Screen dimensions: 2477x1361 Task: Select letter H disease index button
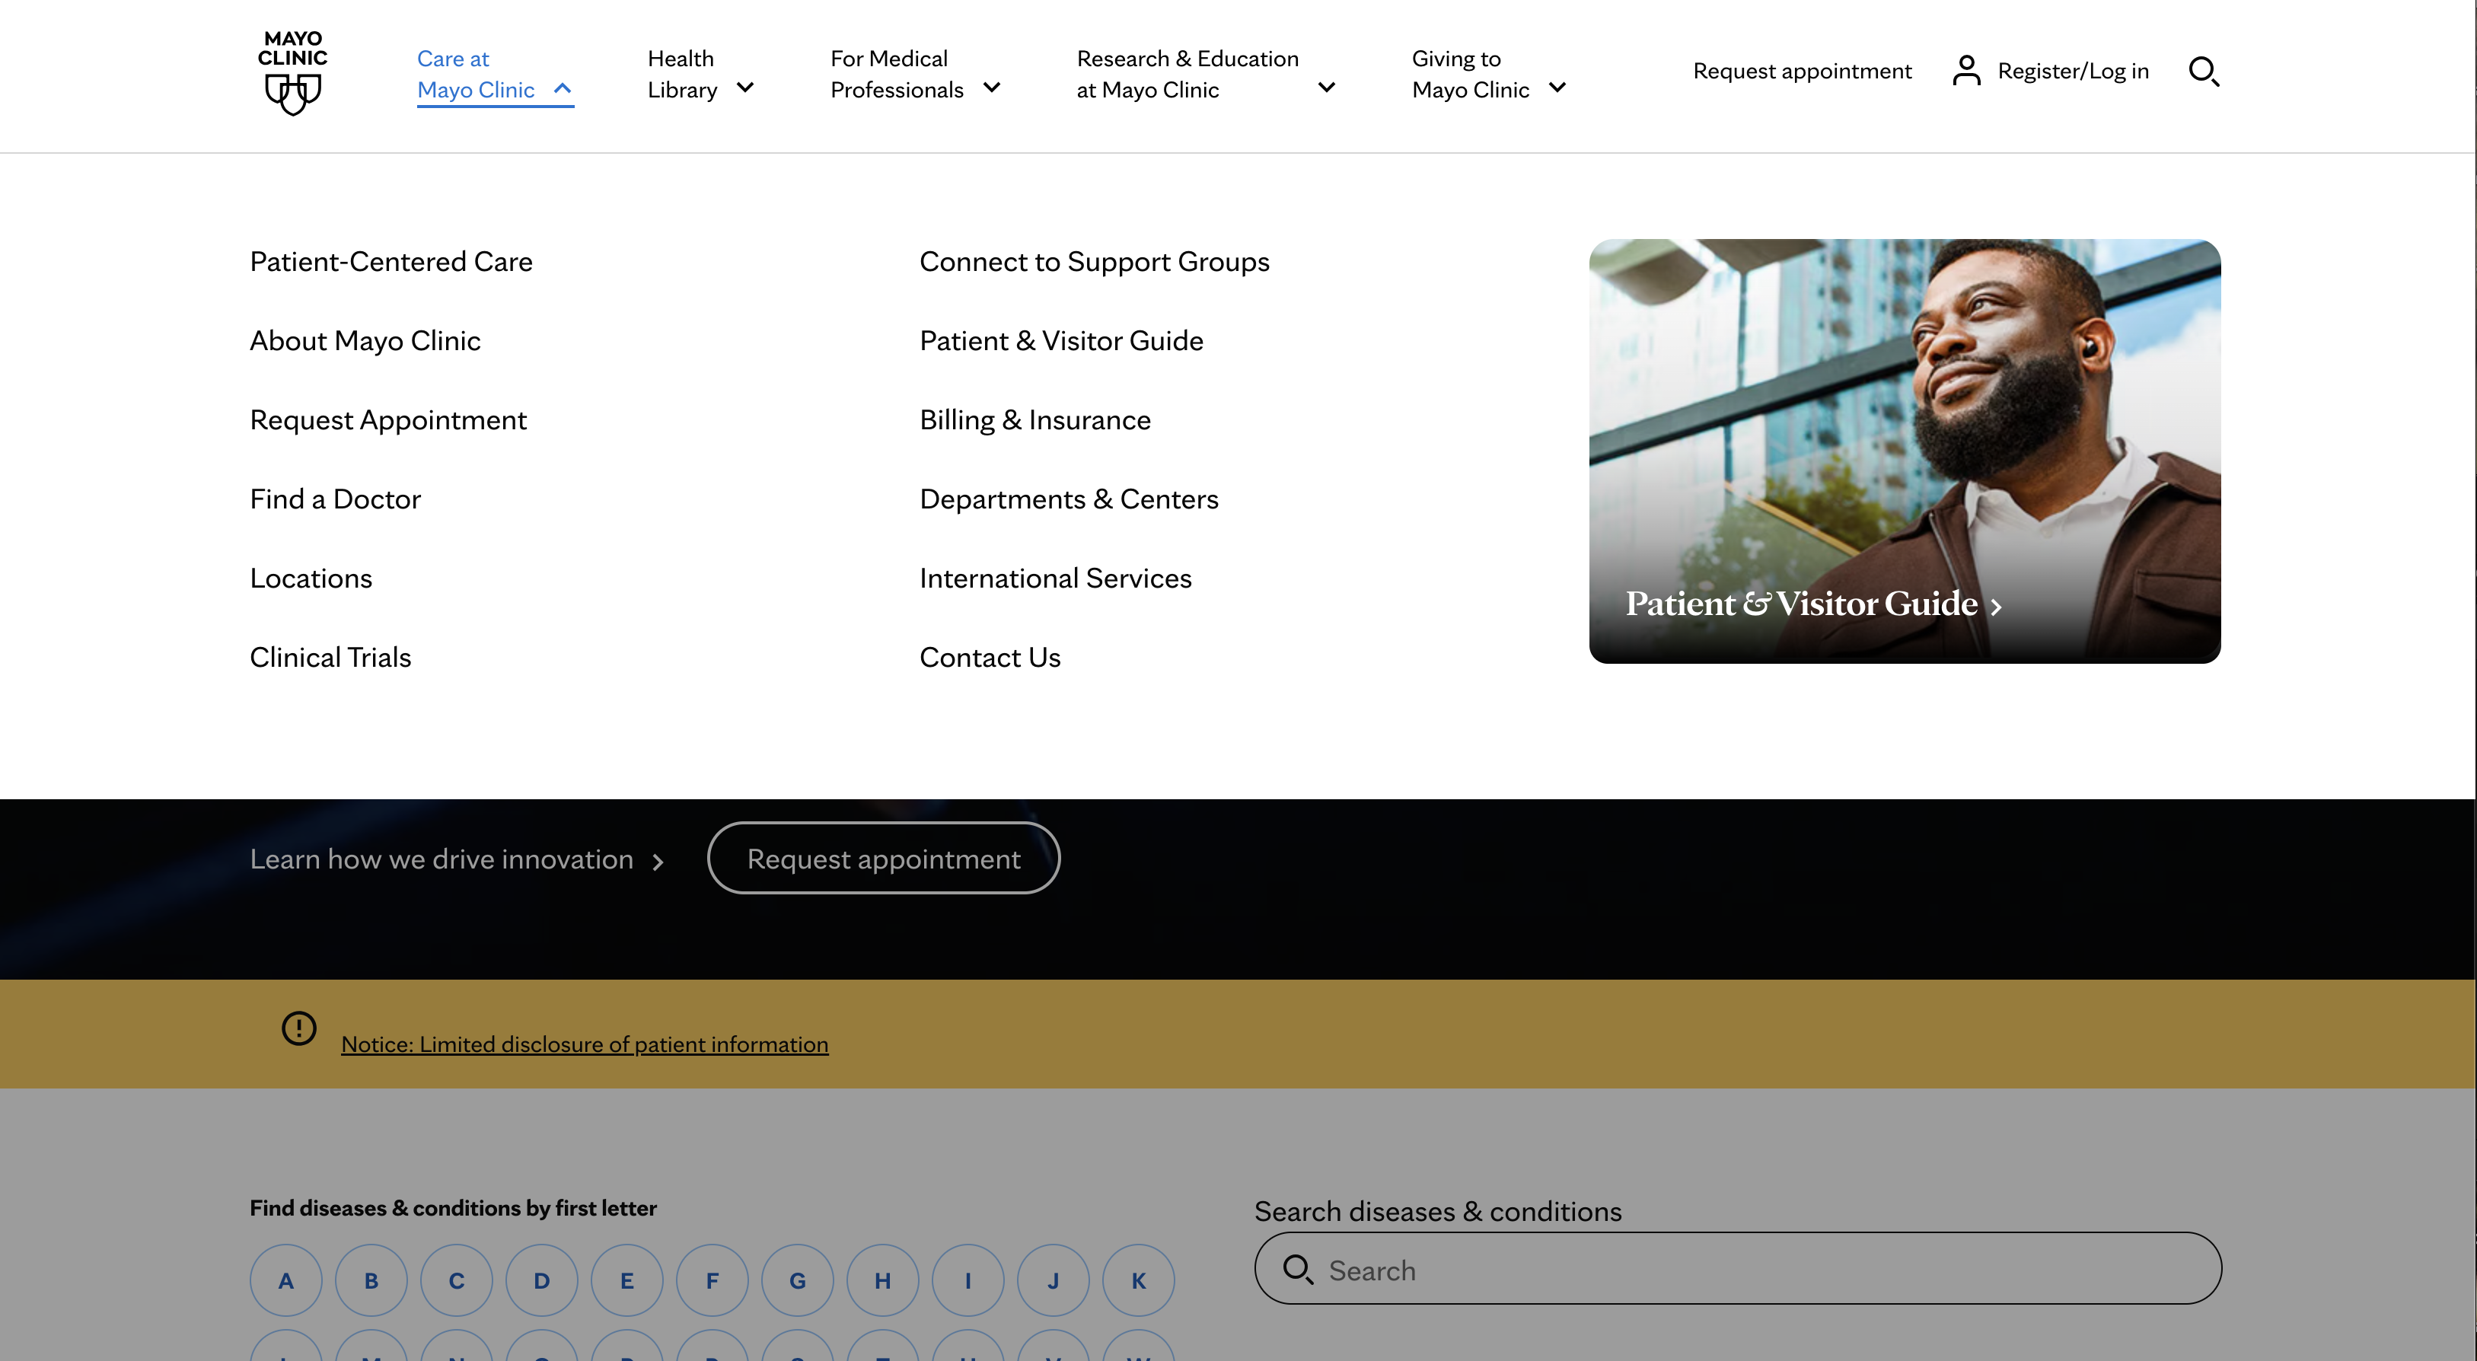[x=883, y=1280]
